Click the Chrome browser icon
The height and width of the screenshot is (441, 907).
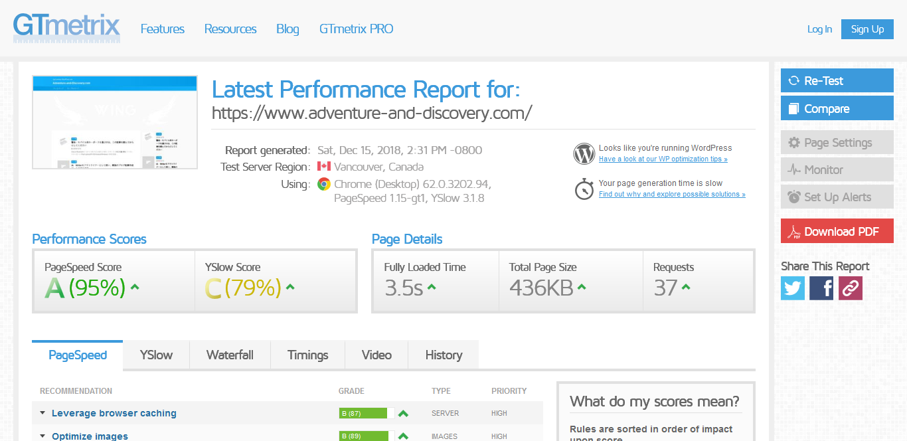tap(324, 184)
